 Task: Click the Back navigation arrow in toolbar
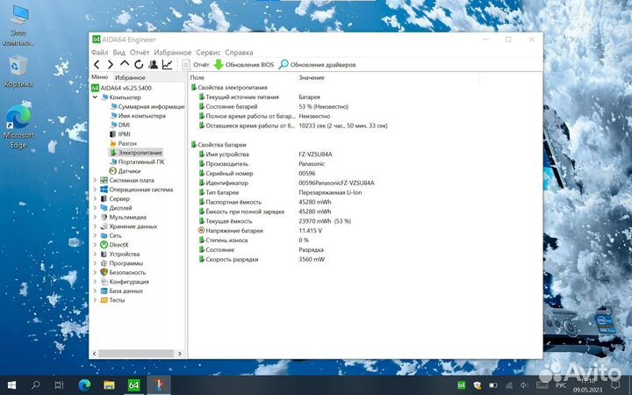pyautogui.click(x=96, y=64)
